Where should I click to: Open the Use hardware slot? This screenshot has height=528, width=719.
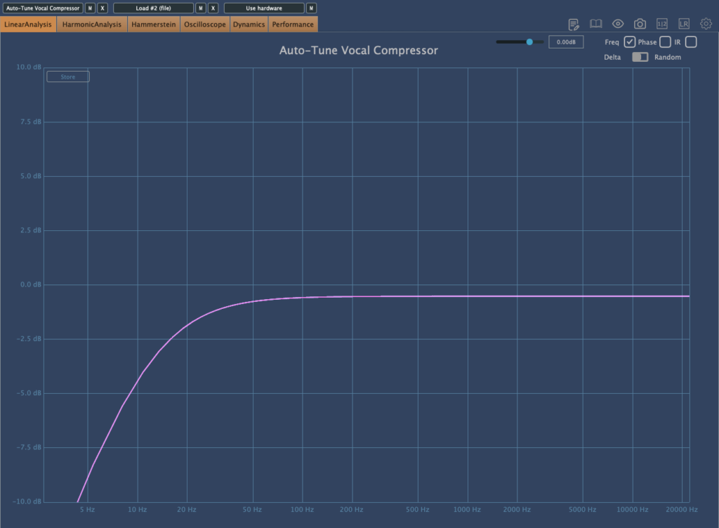(x=264, y=8)
